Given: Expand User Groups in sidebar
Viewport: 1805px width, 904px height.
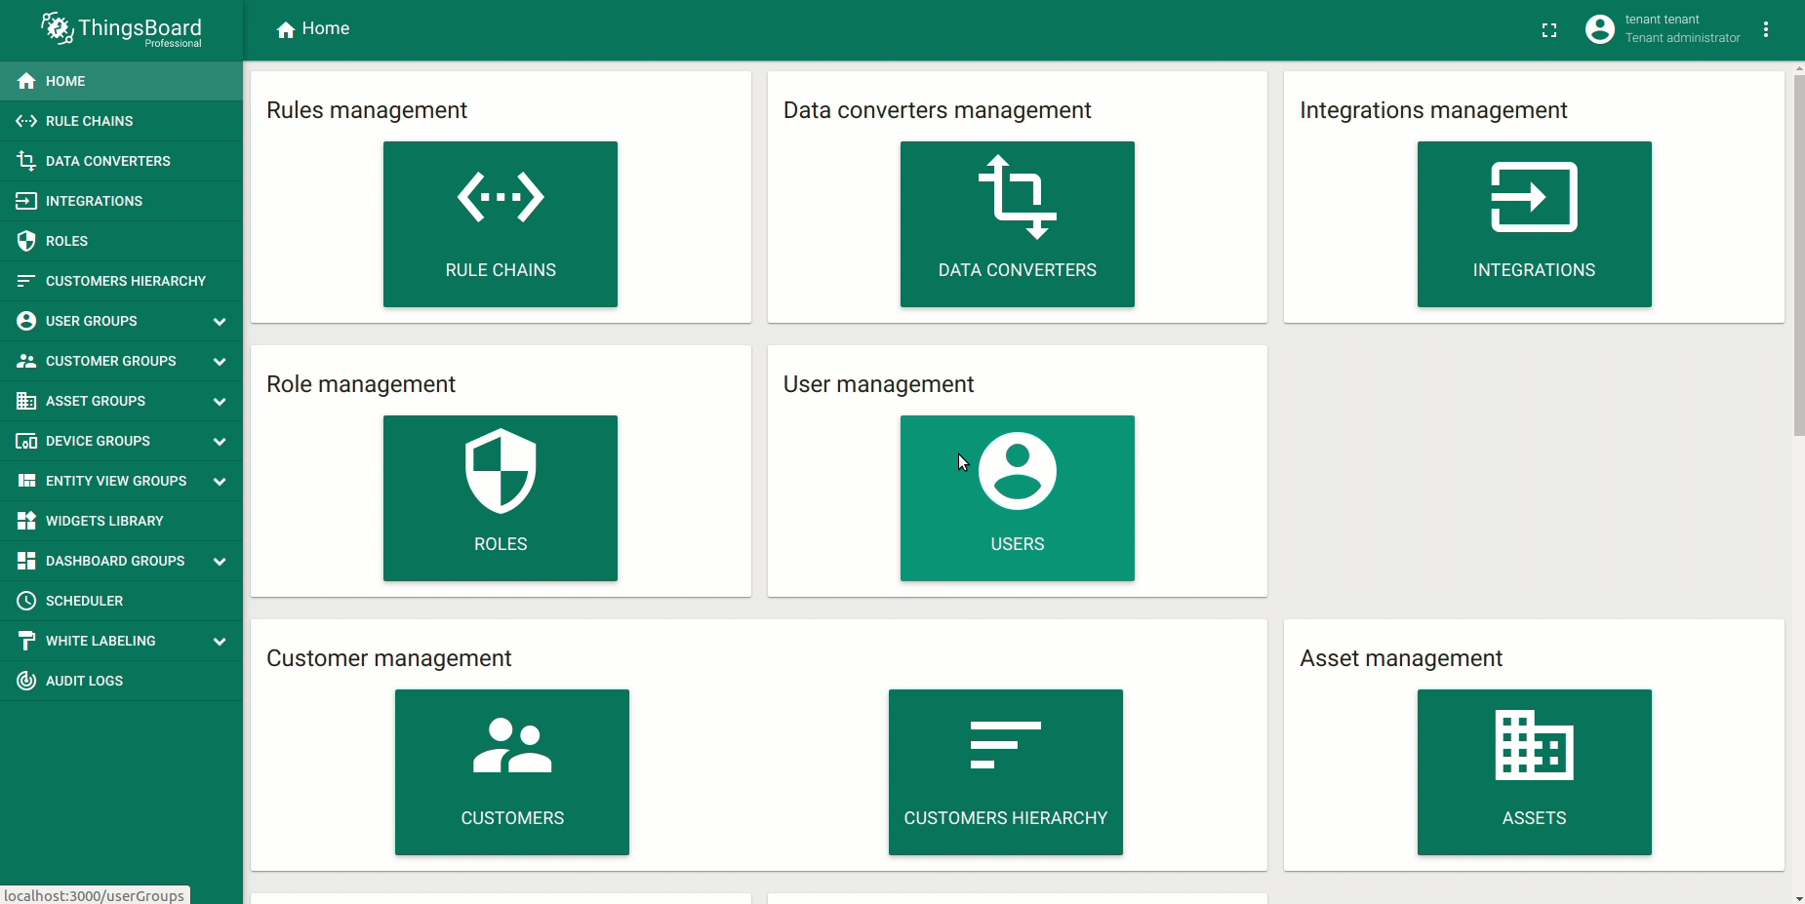Looking at the screenshot, I should point(220,322).
